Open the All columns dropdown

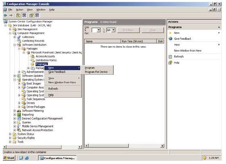point(113,30)
